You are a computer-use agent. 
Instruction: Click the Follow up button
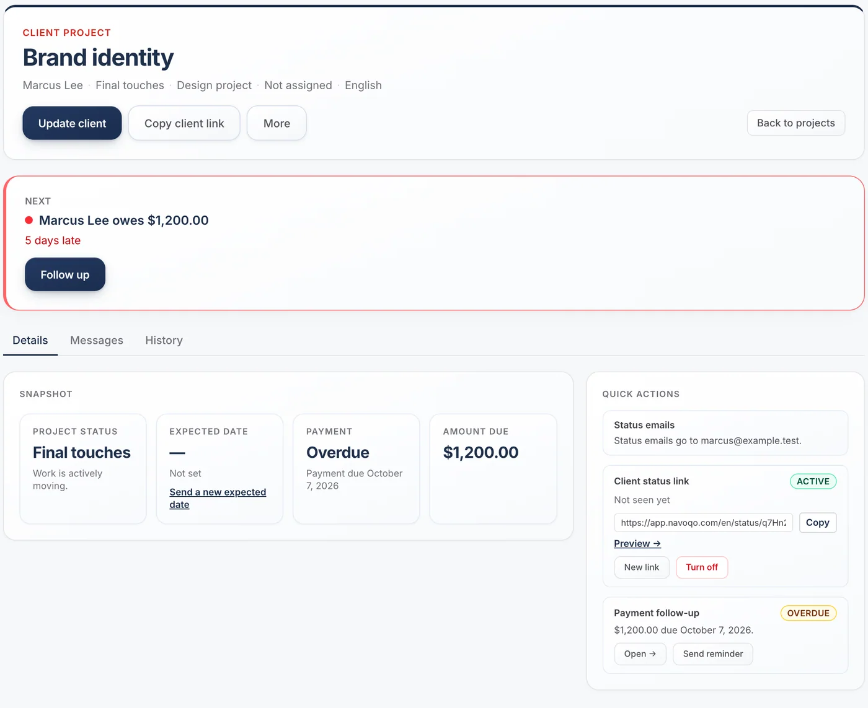pos(65,274)
